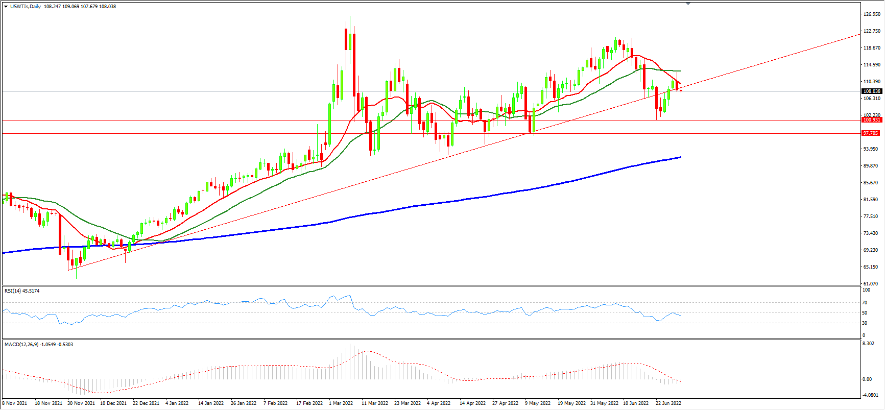The height and width of the screenshot is (410, 885).
Task: Click the USWTIs,Daily chart title text
Action: pos(26,7)
